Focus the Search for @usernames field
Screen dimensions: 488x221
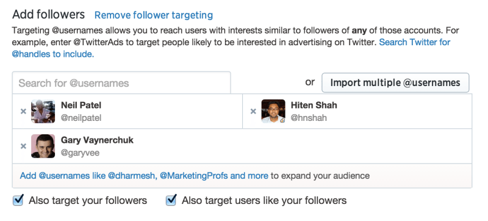coord(121,83)
